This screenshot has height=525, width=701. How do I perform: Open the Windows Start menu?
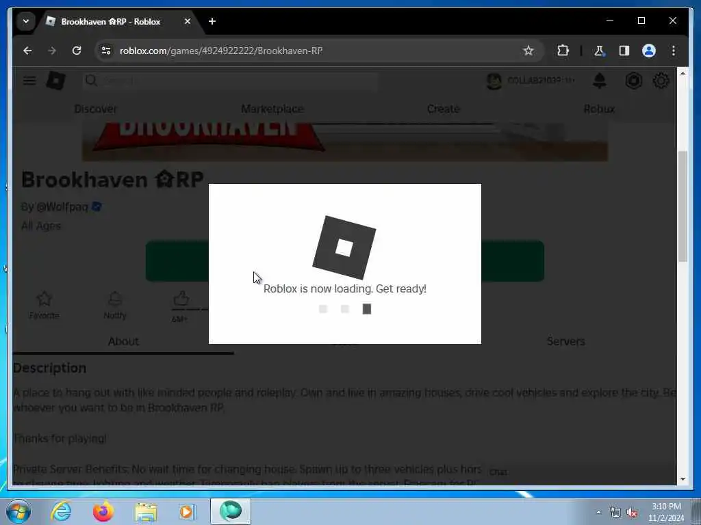click(x=18, y=511)
